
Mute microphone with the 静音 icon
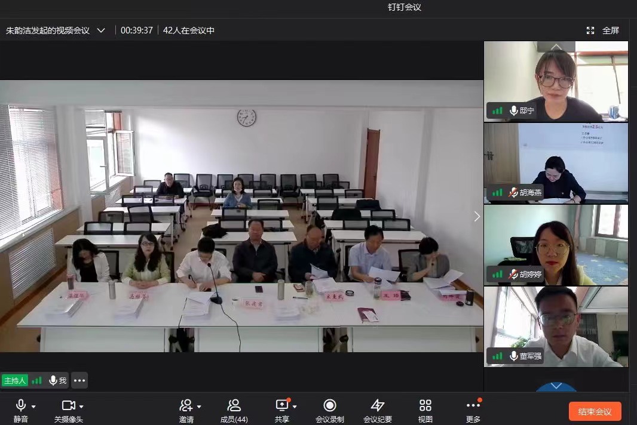point(21,406)
